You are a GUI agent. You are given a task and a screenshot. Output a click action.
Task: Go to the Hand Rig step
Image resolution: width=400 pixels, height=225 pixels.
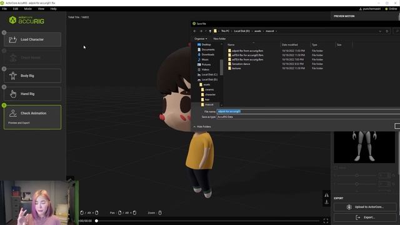(32, 94)
